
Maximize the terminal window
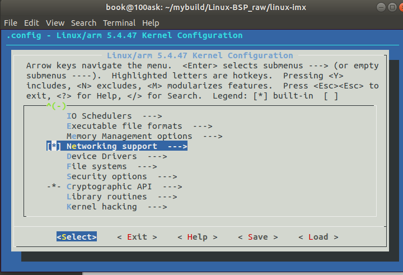pyautogui.click(x=392, y=7)
